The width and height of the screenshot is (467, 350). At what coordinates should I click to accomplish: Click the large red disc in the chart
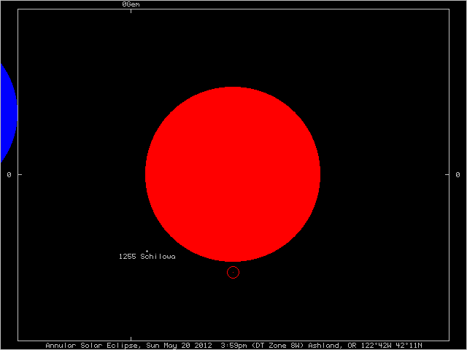pyautogui.click(x=233, y=174)
